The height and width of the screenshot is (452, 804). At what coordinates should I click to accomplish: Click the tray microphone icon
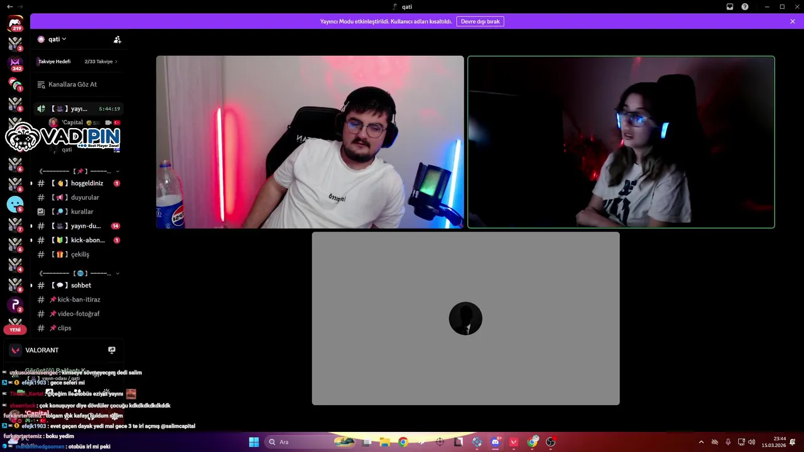[728, 442]
